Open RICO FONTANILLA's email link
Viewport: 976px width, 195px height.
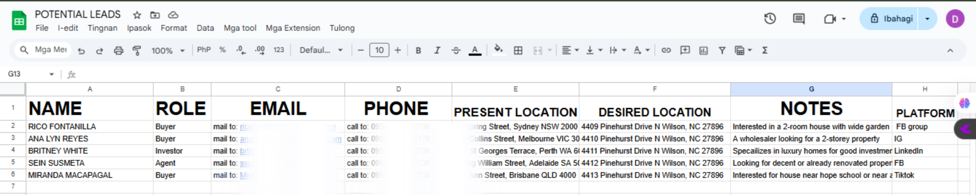(288, 126)
